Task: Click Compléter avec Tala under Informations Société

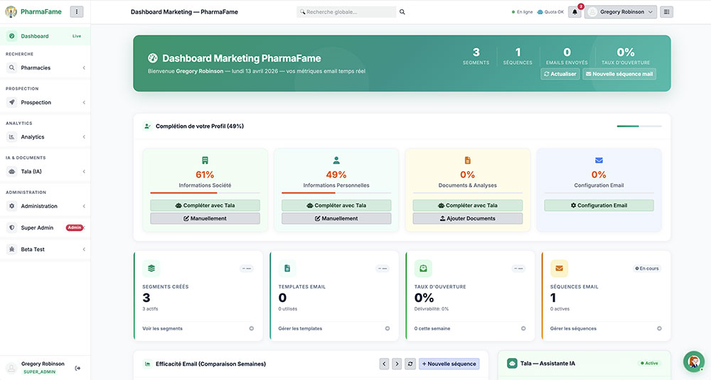Action: pyautogui.click(x=205, y=205)
